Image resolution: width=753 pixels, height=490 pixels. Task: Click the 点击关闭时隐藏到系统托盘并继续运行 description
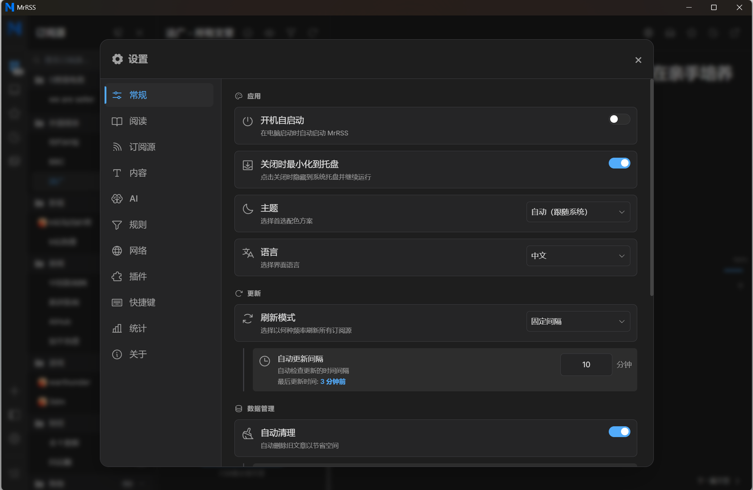pos(316,177)
